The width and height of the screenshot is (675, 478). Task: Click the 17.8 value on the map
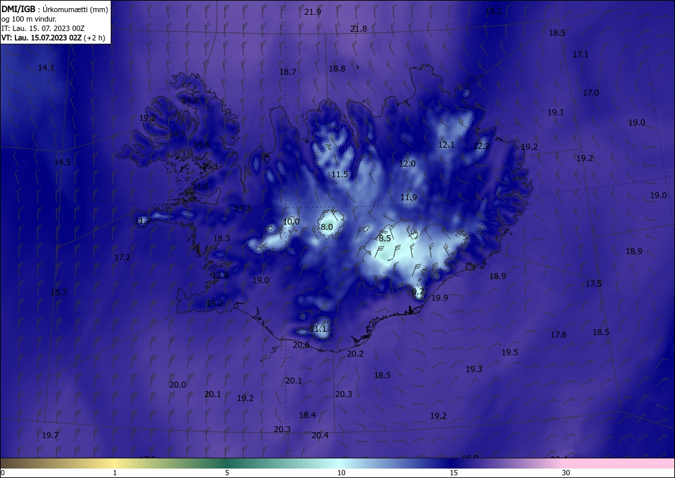(558, 335)
